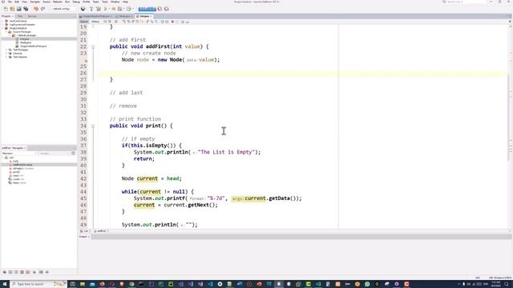This screenshot has width=513, height=288.
Task: Click "public void print()" on line 34
Action: 138,126
